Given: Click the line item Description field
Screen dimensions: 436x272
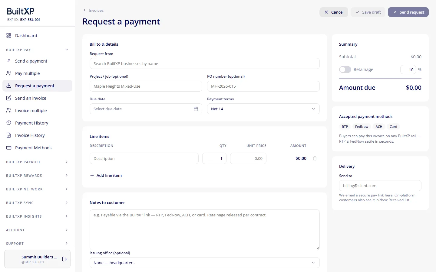Looking at the screenshot, I should click(144, 158).
